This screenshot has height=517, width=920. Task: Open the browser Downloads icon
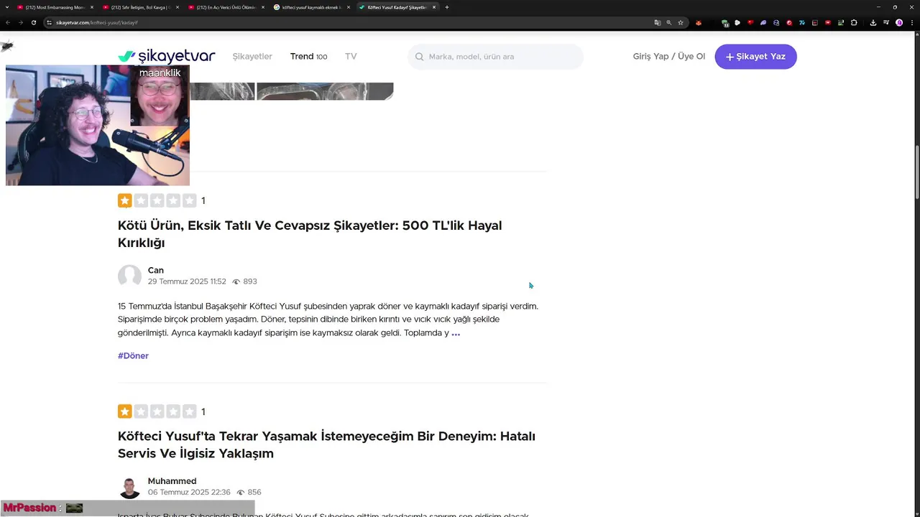873,22
